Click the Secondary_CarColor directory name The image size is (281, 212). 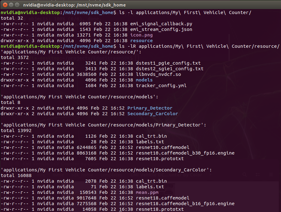153,114
